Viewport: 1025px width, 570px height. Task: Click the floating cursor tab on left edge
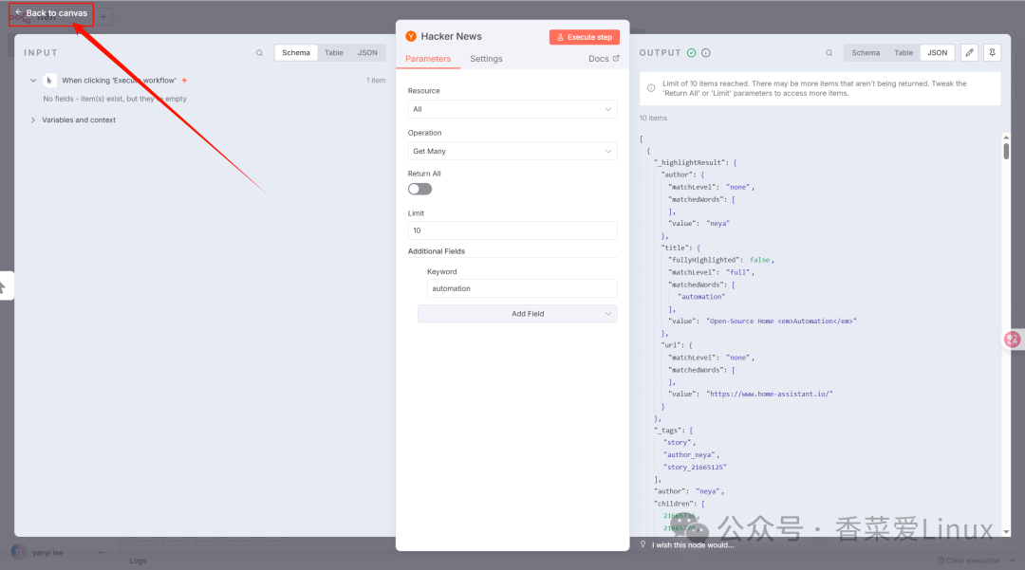[6, 286]
